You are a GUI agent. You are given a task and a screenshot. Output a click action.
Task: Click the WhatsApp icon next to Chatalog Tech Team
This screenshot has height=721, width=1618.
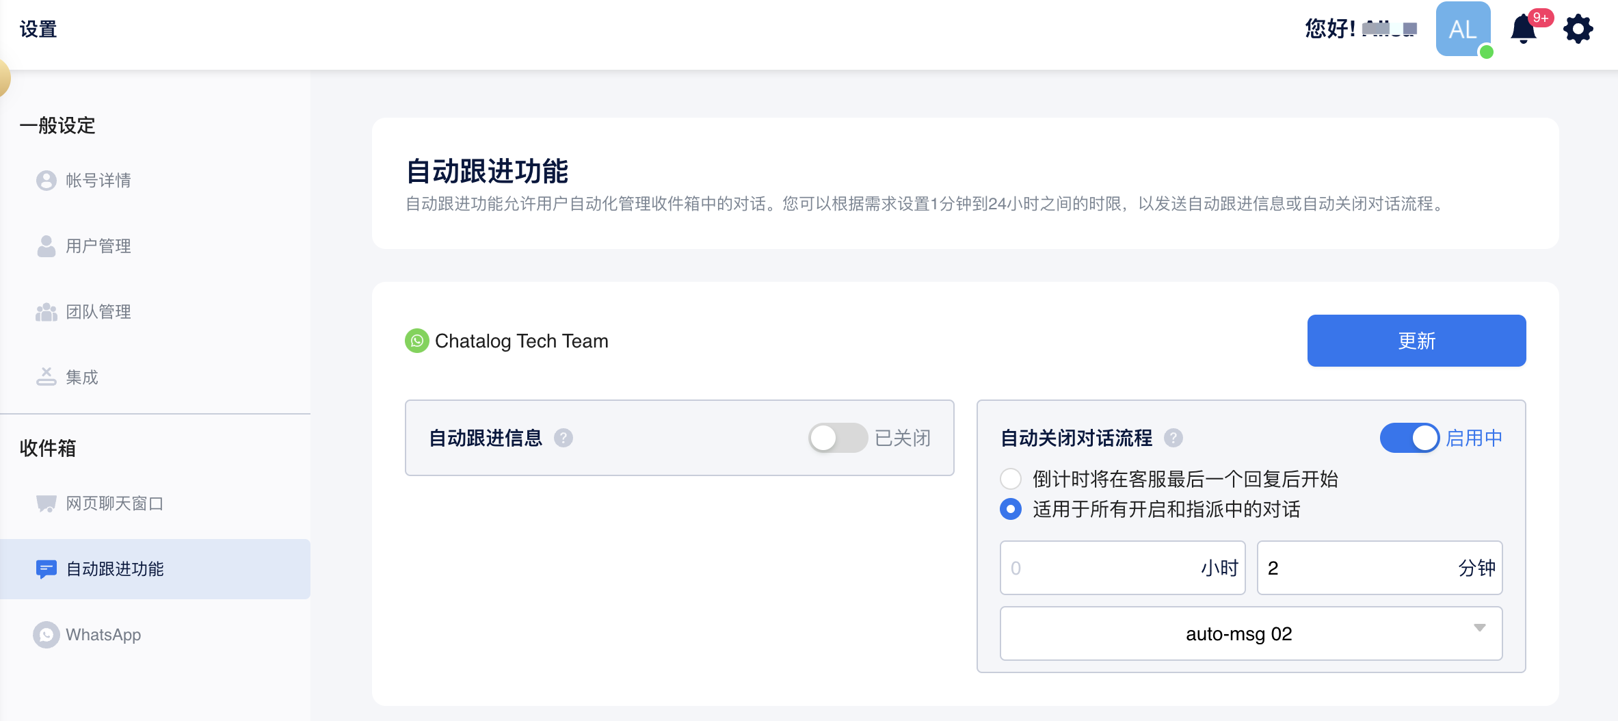[x=416, y=341]
